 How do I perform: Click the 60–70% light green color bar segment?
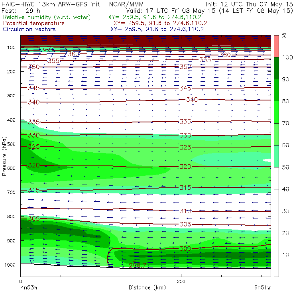tap(276, 134)
